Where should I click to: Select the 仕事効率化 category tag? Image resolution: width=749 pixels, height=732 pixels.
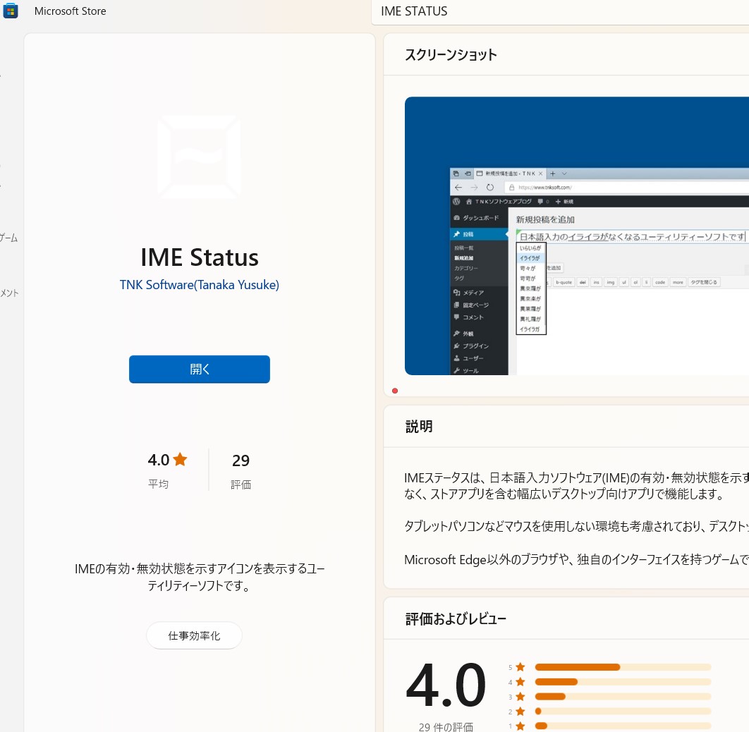194,635
